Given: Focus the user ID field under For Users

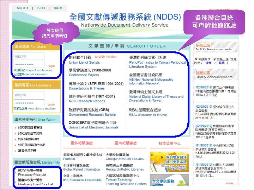Looking at the screenshot, I should coord(29,56).
